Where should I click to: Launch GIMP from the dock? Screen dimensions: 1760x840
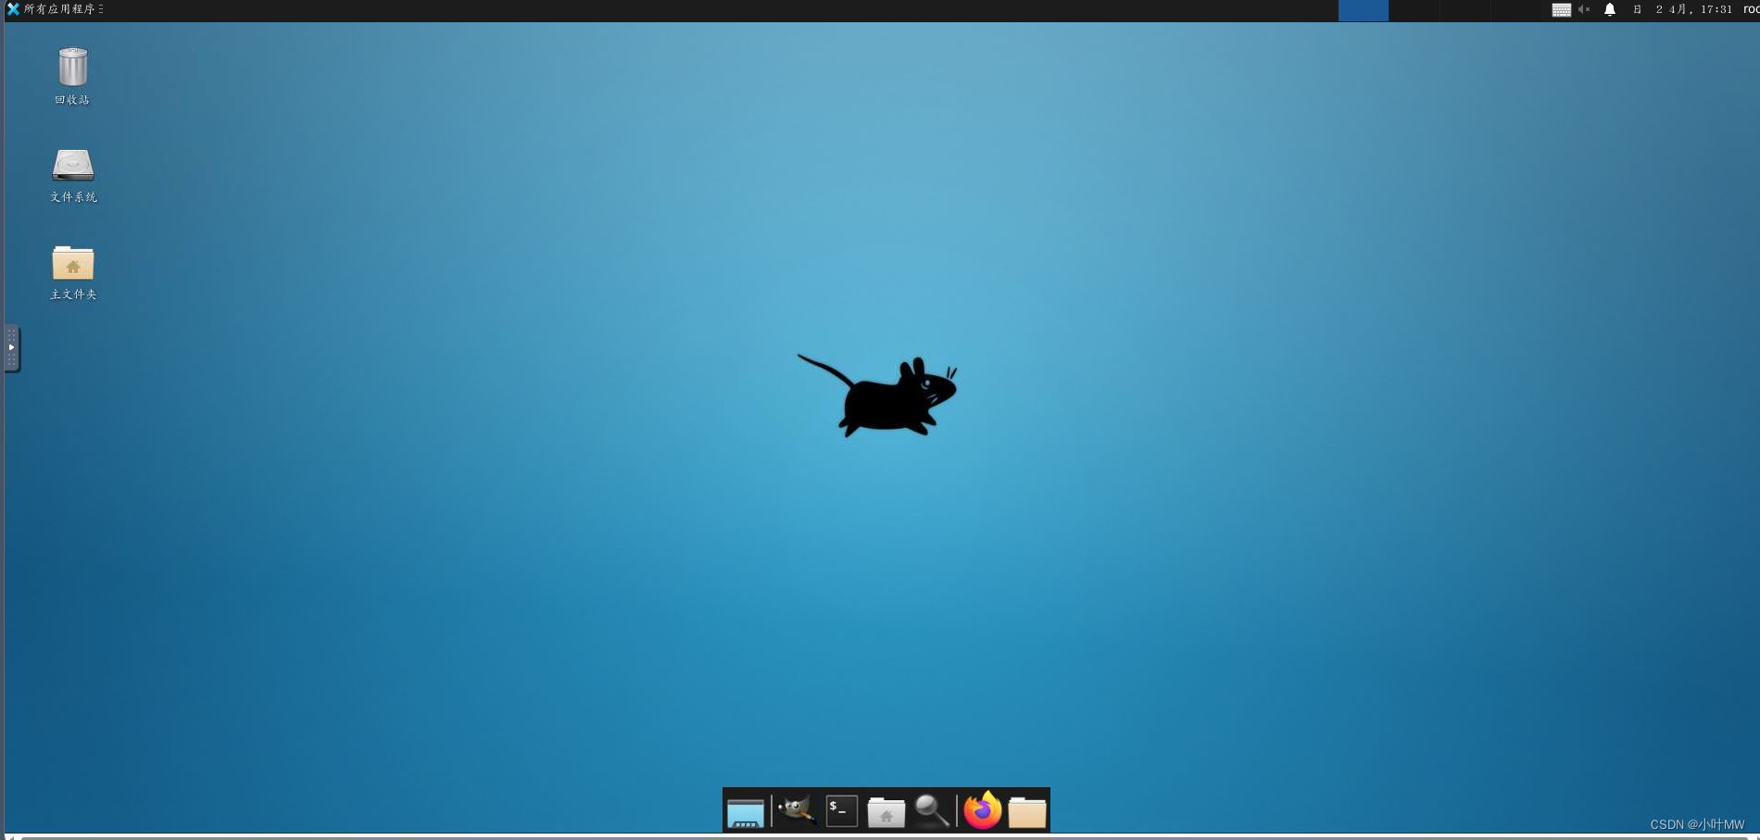pos(797,810)
